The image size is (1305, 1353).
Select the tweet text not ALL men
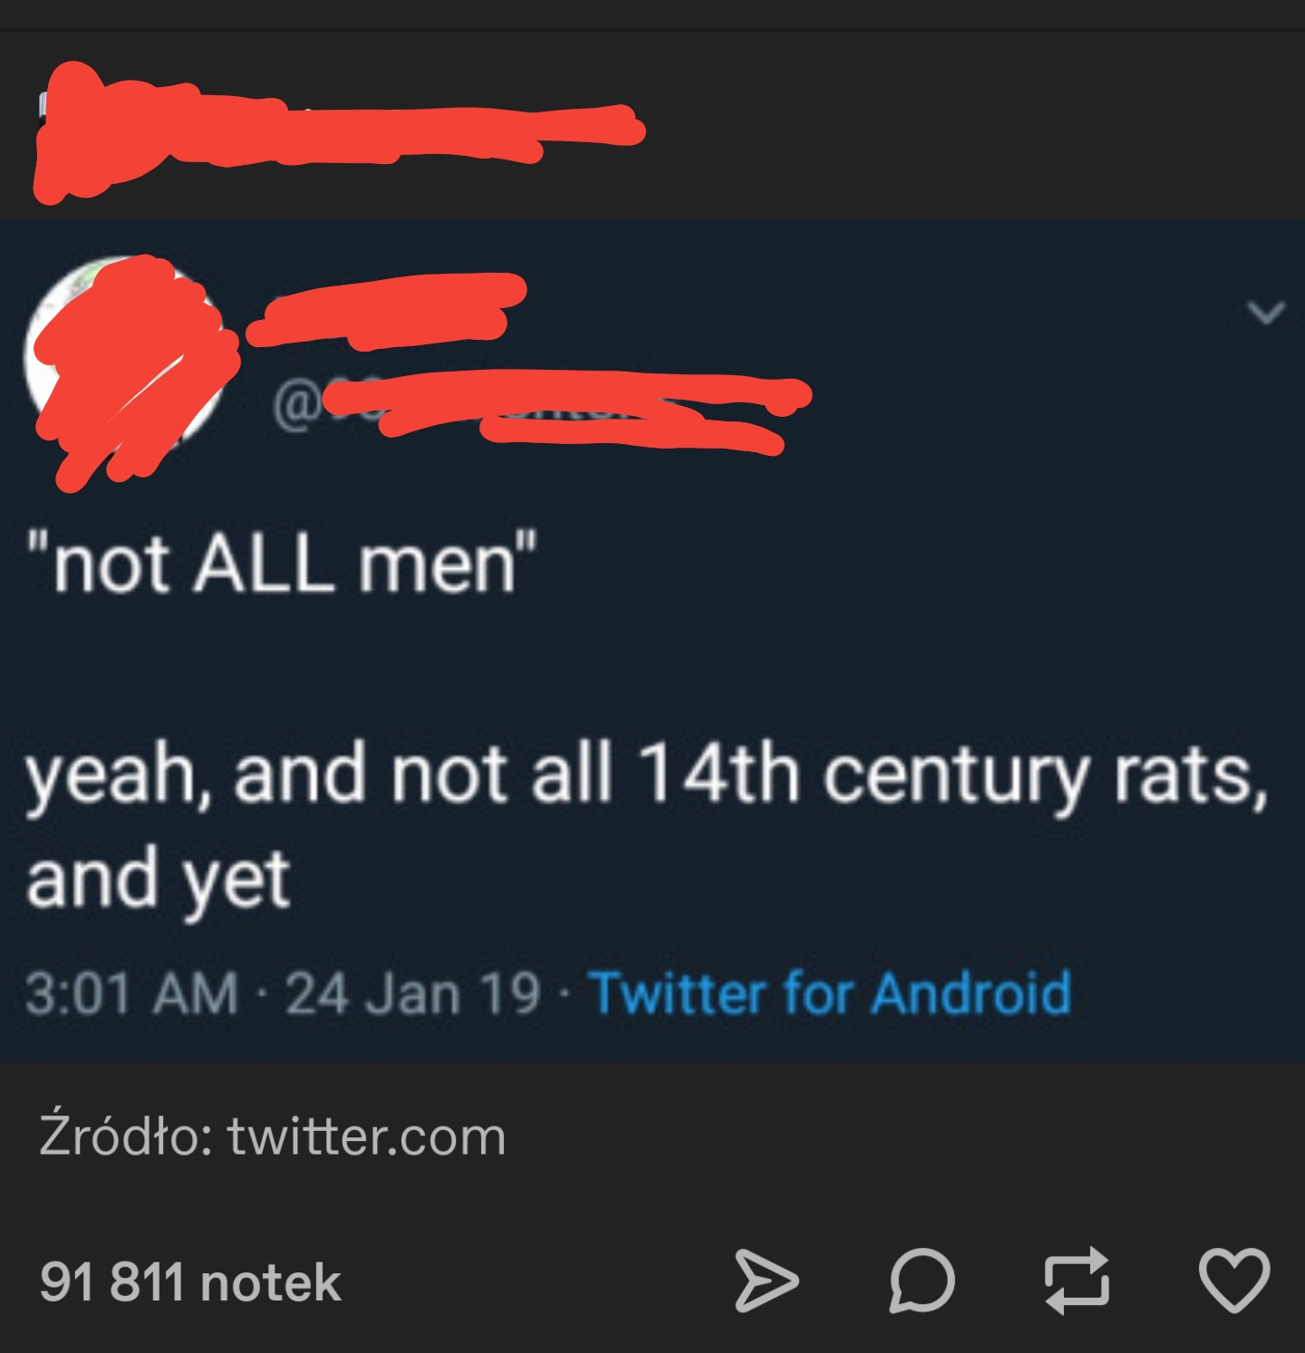(x=281, y=560)
